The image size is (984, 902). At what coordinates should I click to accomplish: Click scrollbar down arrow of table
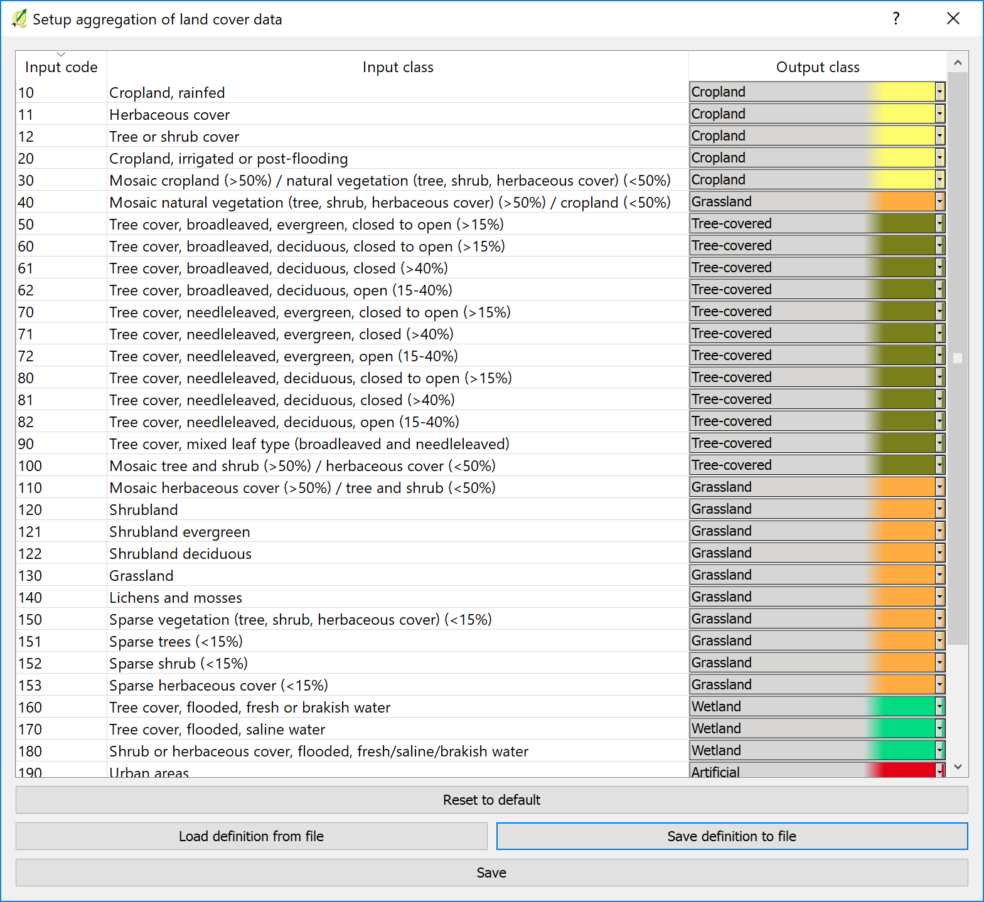(x=958, y=767)
